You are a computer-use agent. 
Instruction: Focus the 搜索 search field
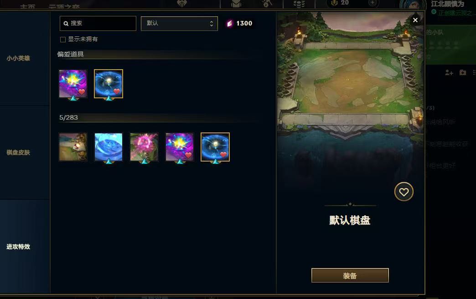click(98, 23)
